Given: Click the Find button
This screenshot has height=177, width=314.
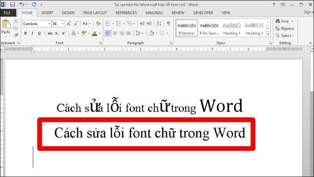Looking at the screenshot, I should 282,21.
